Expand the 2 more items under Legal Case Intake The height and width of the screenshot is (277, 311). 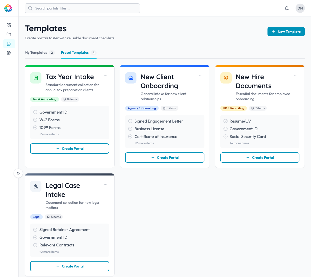pos(49,252)
